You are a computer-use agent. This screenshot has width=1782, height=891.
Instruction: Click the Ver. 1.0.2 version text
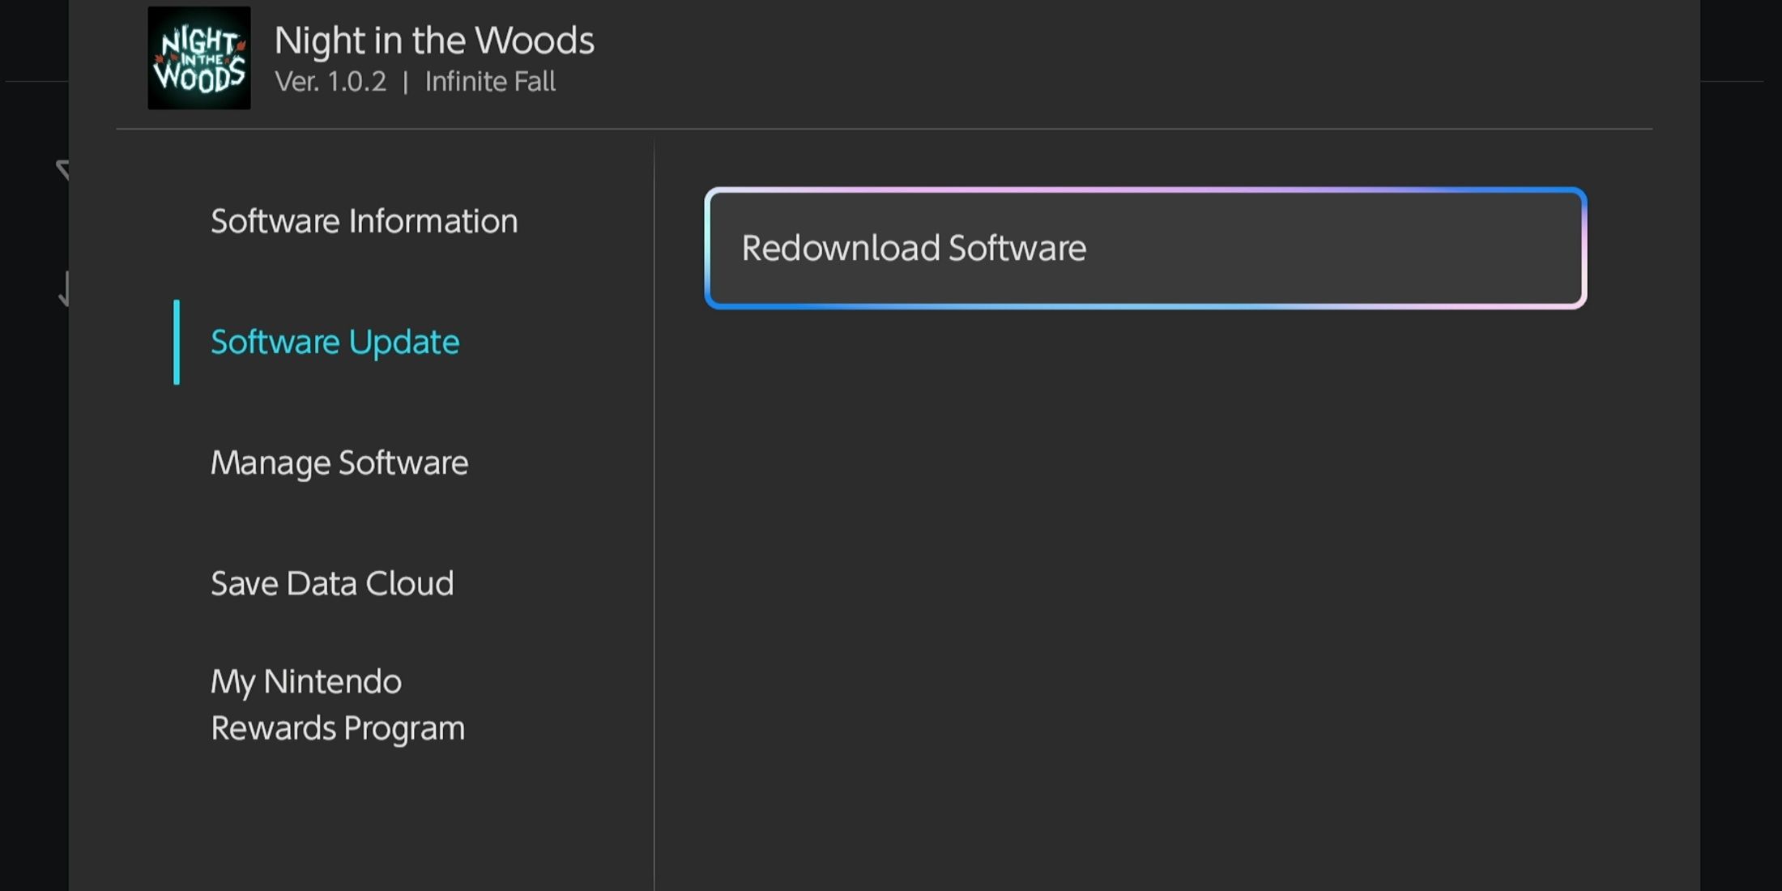330,82
